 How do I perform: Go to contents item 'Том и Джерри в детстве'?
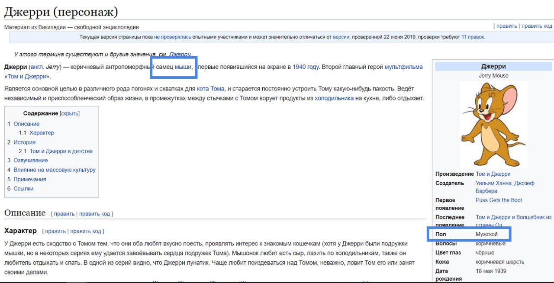61,151
